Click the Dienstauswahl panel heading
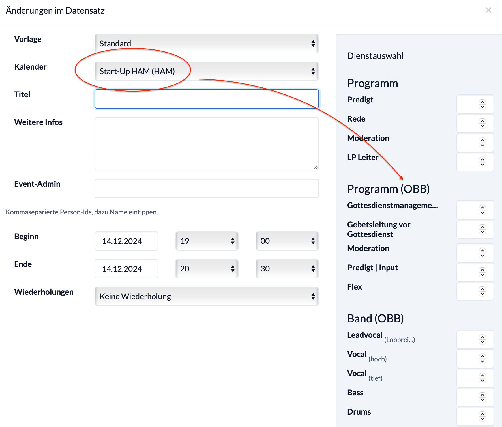This screenshot has width=502, height=427. 375,56
